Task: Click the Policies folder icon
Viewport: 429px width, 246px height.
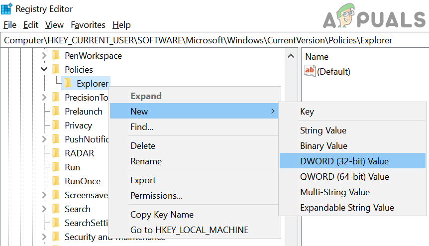Action: (56, 70)
